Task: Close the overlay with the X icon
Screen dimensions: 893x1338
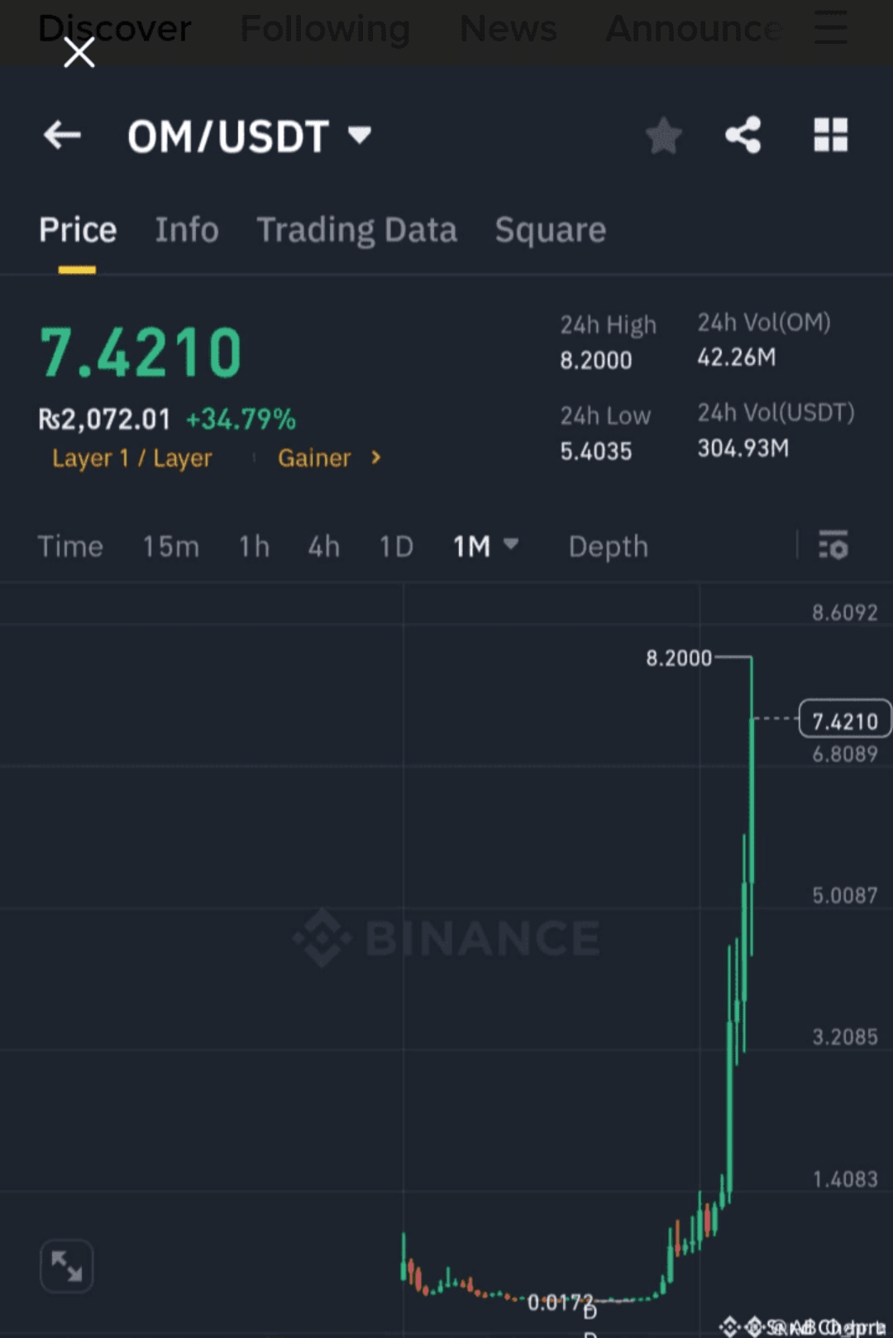Action: (79, 54)
